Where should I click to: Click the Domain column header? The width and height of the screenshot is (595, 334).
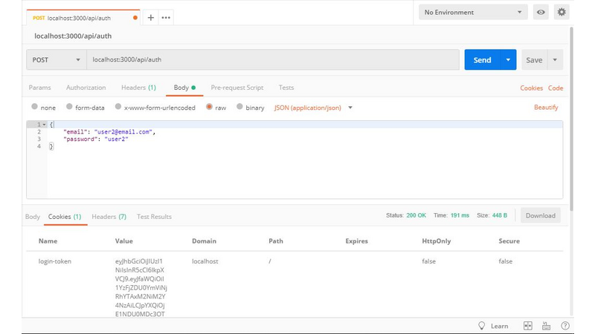pyautogui.click(x=204, y=240)
